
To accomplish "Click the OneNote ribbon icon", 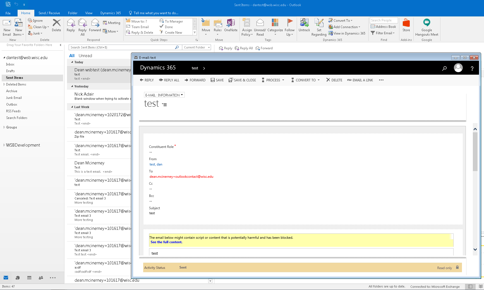I will 231,26.
